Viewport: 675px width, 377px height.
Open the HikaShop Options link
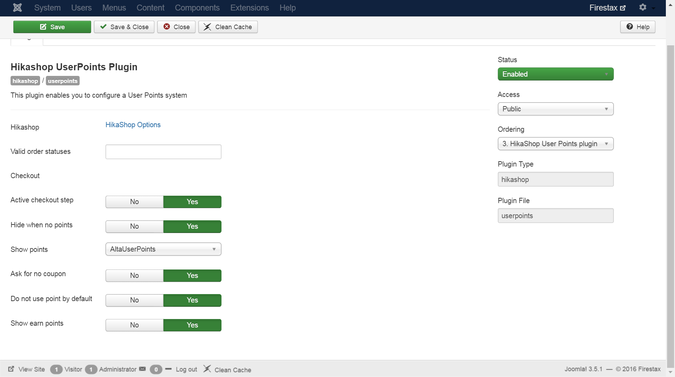click(133, 125)
